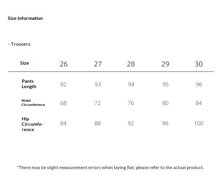Select size 29 column header

point(165,64)
